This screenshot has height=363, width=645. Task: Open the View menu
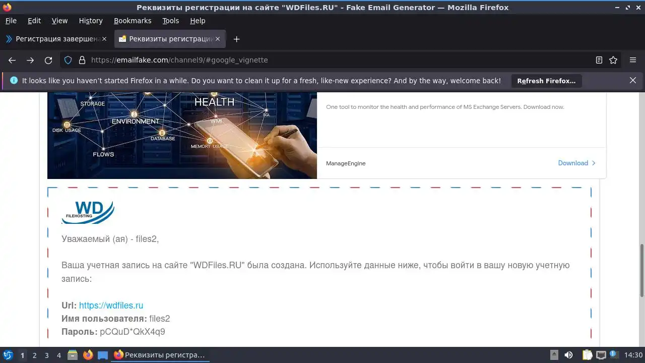59,21
